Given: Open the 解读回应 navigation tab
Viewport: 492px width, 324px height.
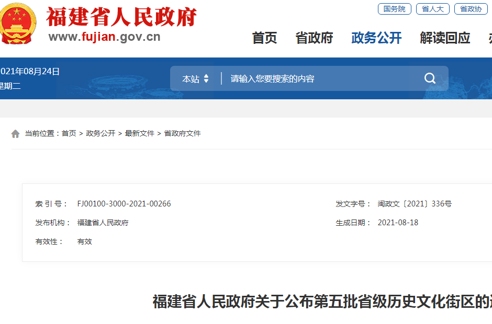Looking at the screenshot, I should coord(445,38).
